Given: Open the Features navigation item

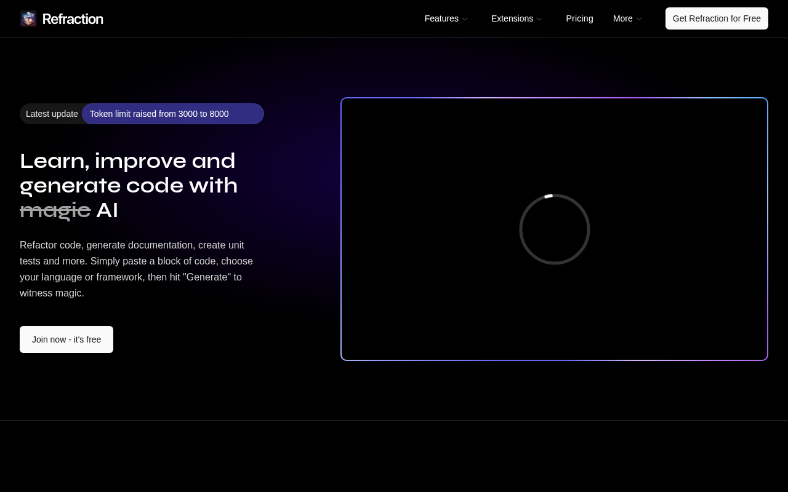Looking at the screenshot, I should pos(441,18).
